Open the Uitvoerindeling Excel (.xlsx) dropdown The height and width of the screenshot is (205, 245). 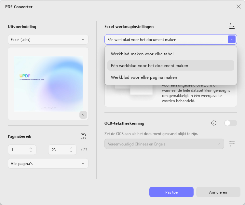(48, 39)
